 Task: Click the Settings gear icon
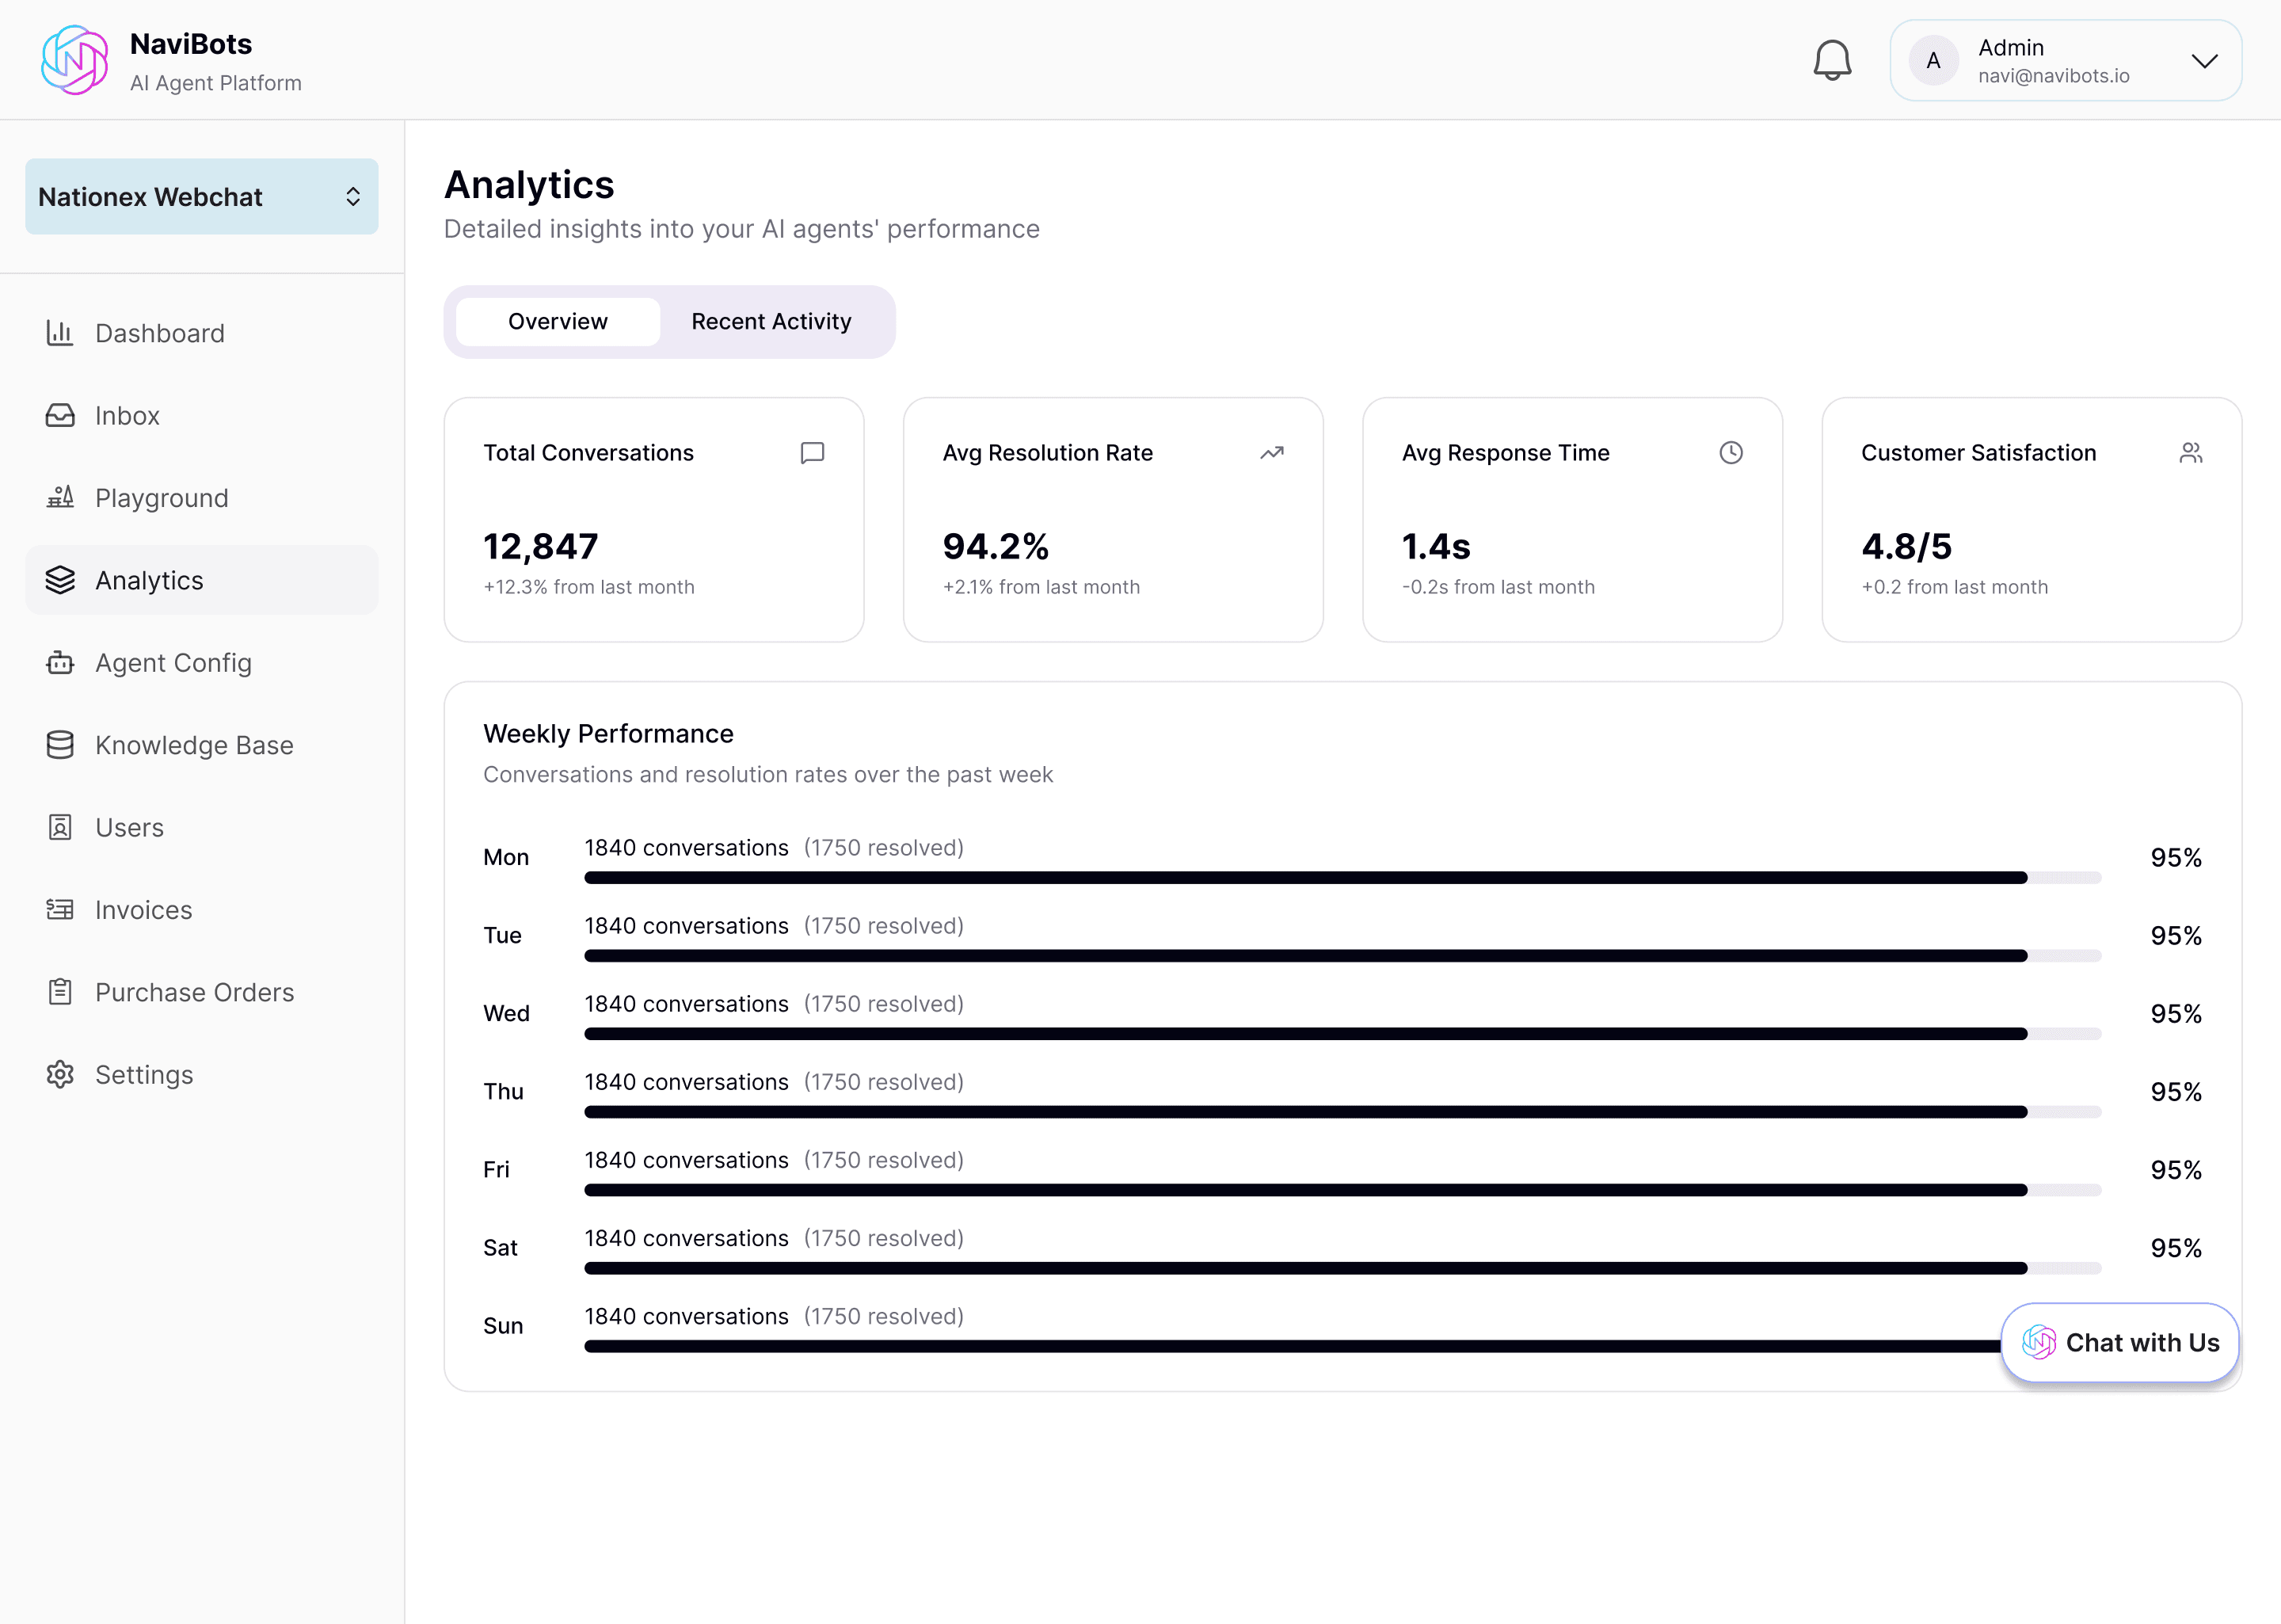(x=60, y=1075)
